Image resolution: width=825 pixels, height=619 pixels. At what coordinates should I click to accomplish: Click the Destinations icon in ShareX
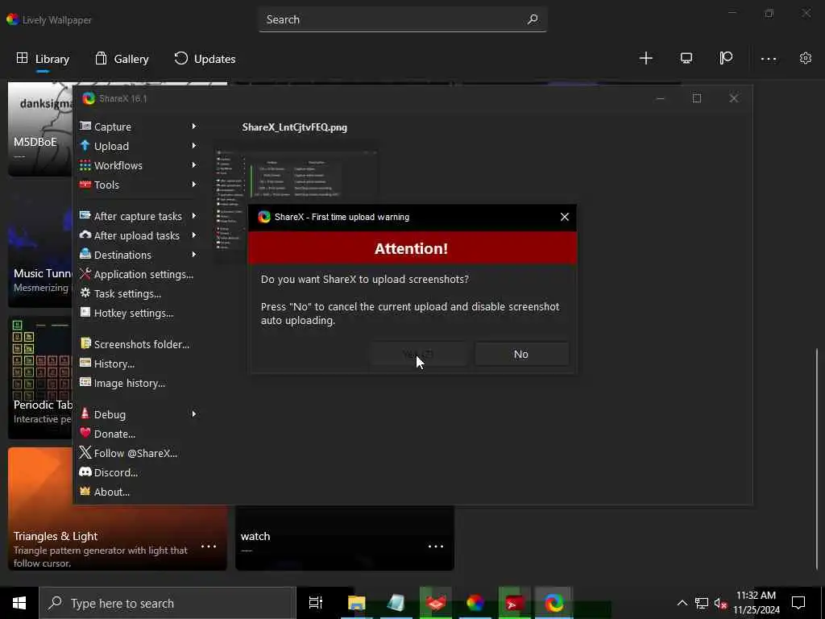[x=85, y=254]
